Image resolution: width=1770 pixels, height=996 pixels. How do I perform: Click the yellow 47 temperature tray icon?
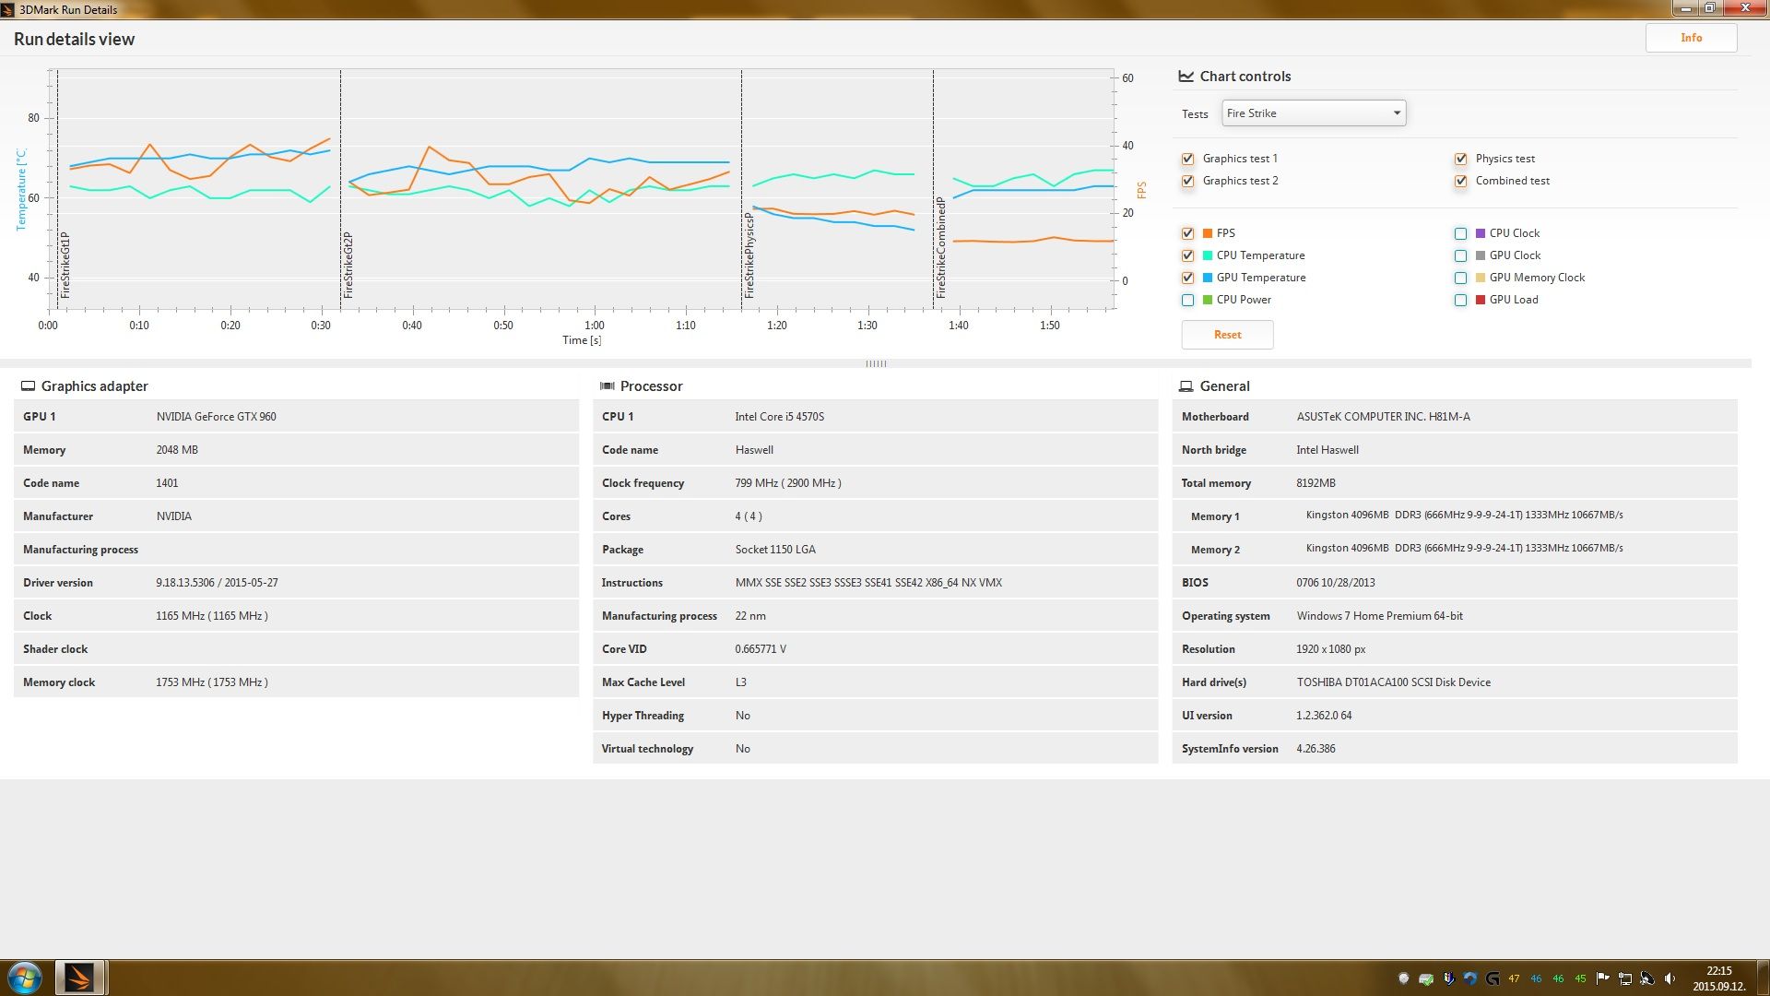1514,978
